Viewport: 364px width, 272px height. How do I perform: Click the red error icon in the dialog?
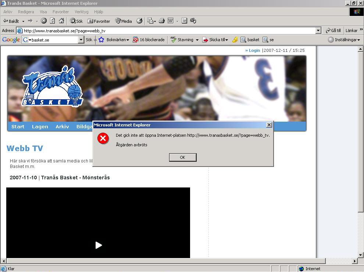pyautogui.click(x=103, y=139)
